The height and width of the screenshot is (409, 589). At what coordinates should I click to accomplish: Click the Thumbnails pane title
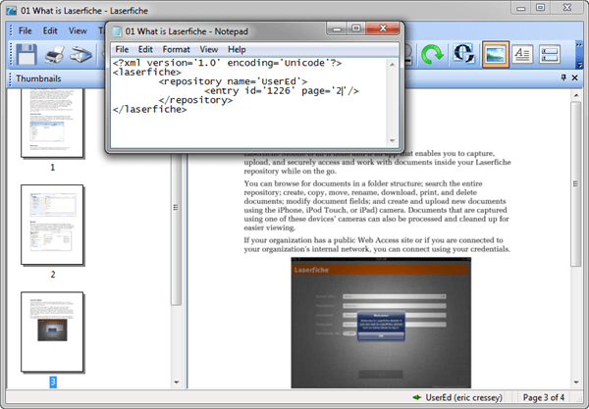point(38,78)
